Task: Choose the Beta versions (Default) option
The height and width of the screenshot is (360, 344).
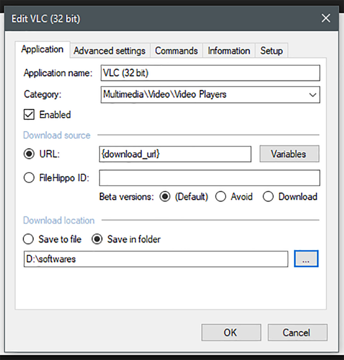Action: pyautogui.click(x=164, y=197)
